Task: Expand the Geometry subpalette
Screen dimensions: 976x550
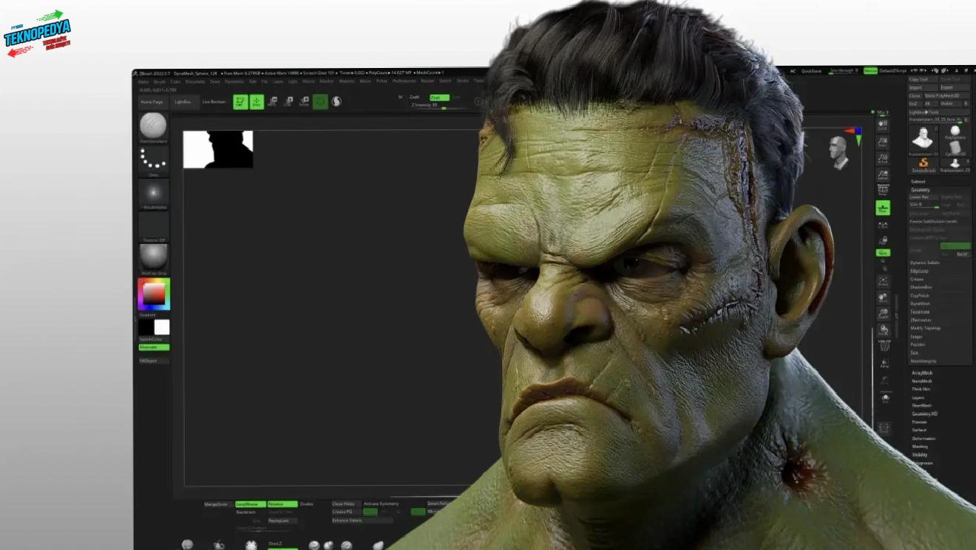Action: (x=921, y=190)
